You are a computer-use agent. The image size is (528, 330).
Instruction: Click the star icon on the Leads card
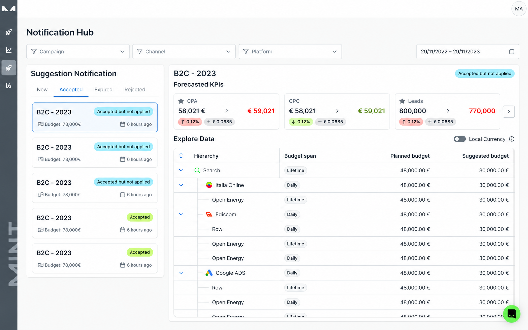point(402,101)
